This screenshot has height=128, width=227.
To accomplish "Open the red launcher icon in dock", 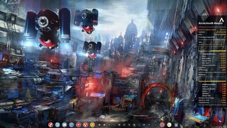I will point(50,125).
